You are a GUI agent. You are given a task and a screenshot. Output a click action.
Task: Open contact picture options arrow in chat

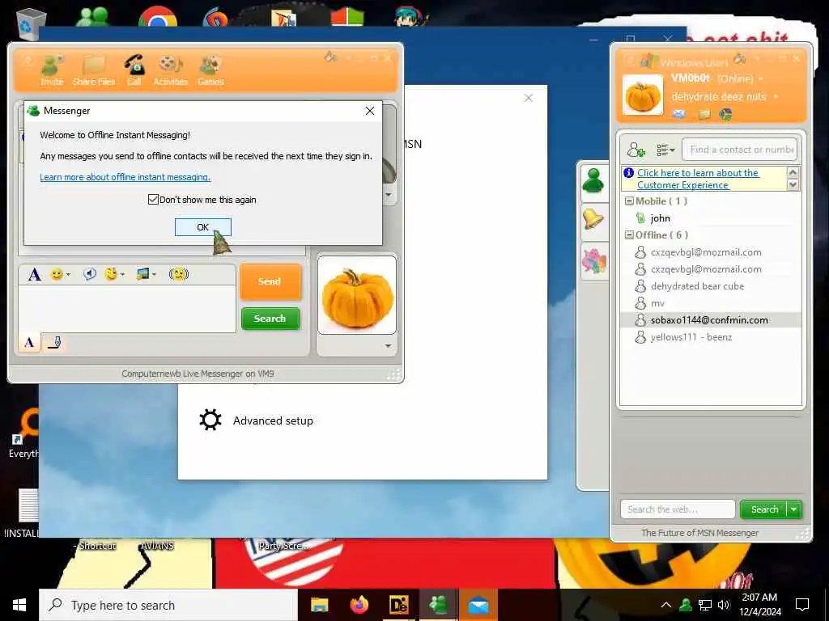(389, 195)
